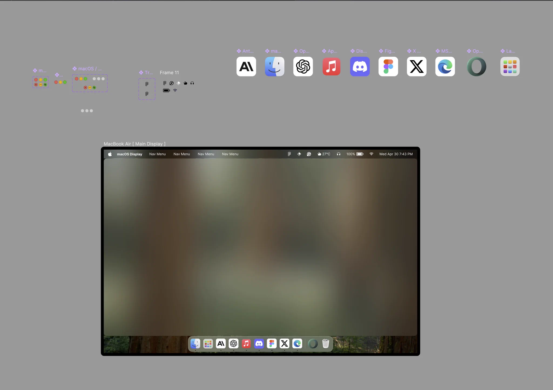
Task: Click the Launchpad icon in the dock
Action: (x=208, y=344)
